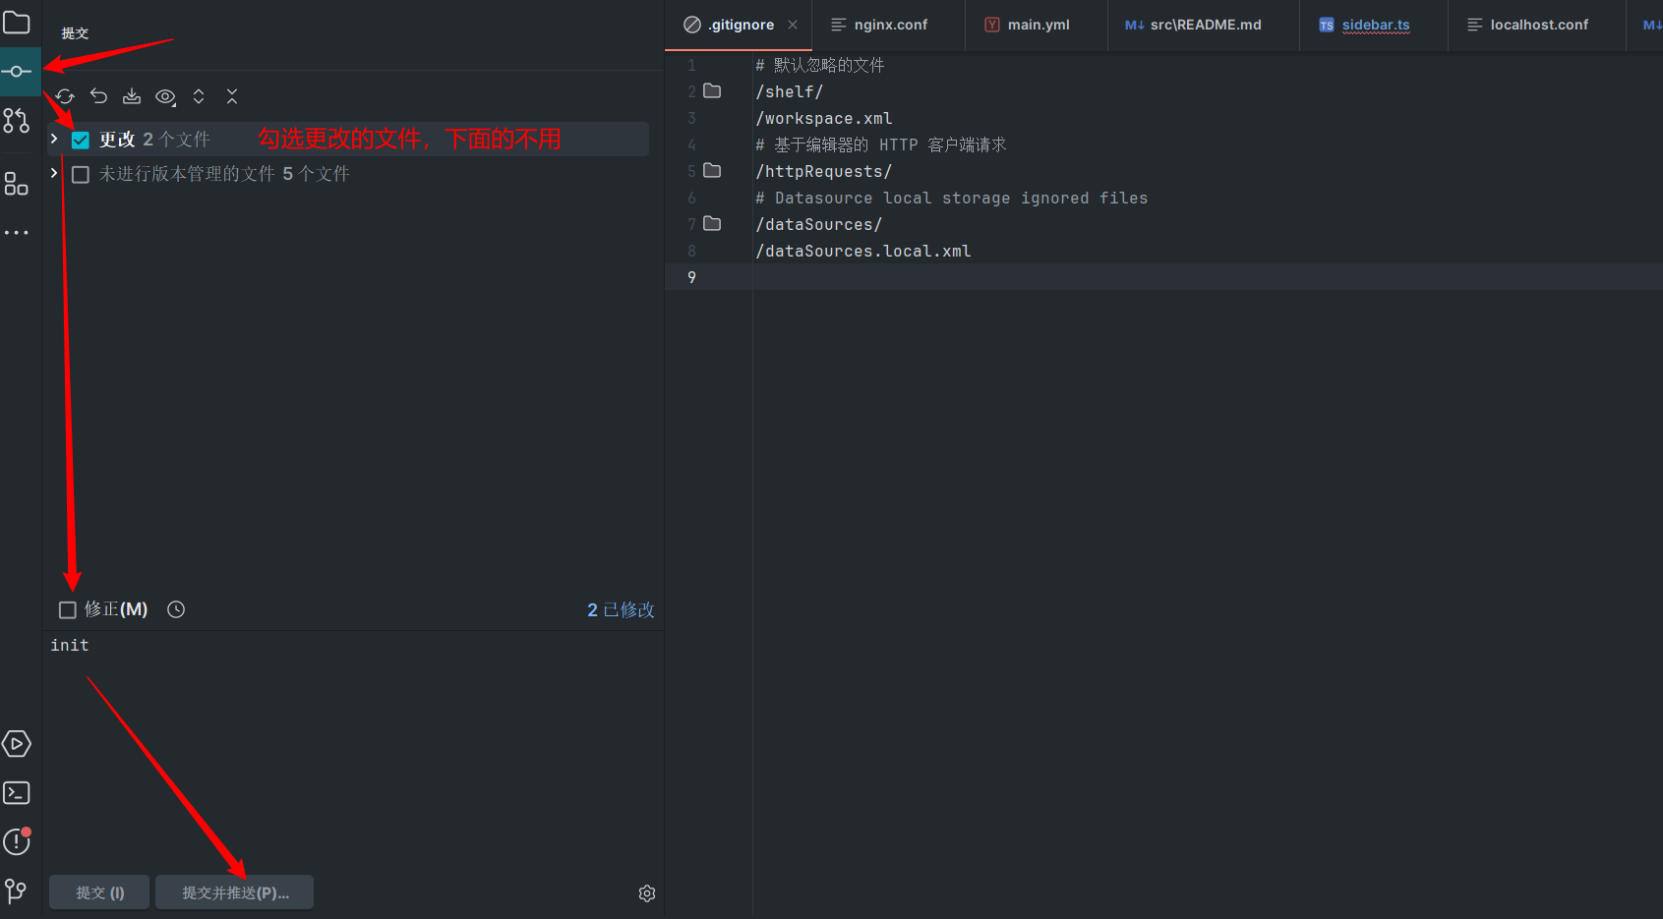Click the 提交并推送(P)... button
The height and width of the screenshot is (919, 1663).
[235, 892]
